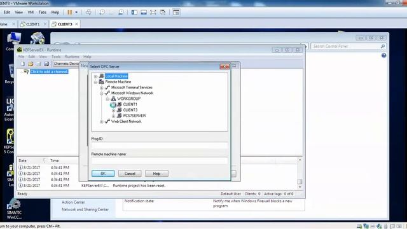407x229 pixels.
Task: Expand the Local Machine node
Action: click(95, 76)
